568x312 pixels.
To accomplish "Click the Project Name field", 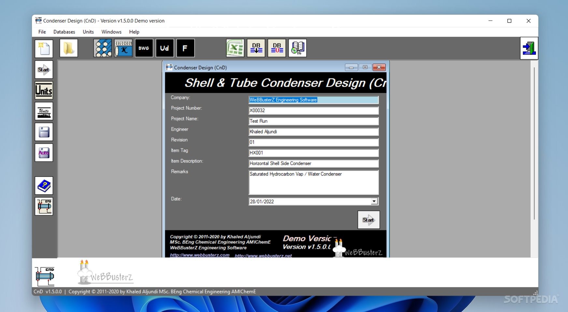I will tap(313, 121).
